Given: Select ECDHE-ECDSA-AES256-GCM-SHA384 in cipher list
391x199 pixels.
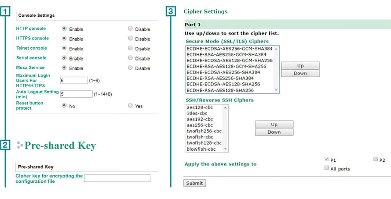Looking at the screenshot, I should (x=229, y=48).
